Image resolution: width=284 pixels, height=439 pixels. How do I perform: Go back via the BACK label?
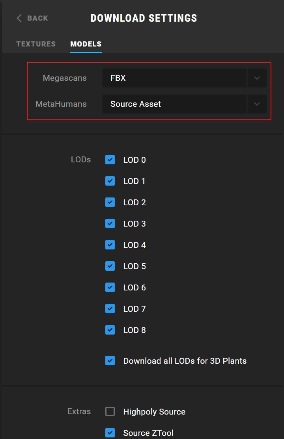[x=37, y=18]
